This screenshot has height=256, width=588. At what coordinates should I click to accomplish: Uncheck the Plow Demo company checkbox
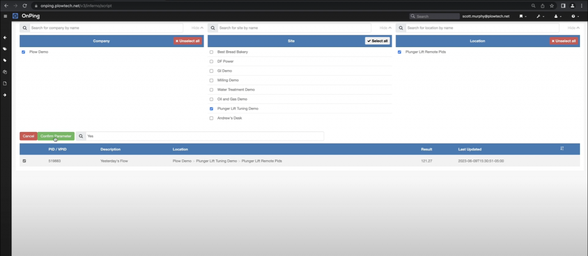[23, 52]
